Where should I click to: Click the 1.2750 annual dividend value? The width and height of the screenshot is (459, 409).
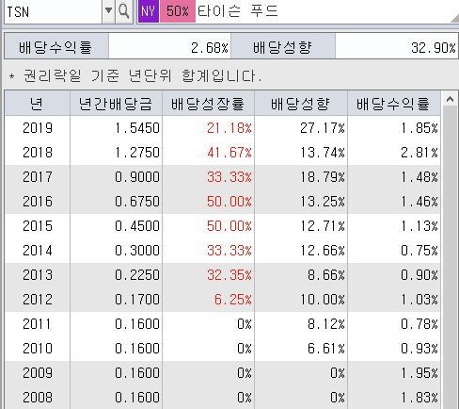point(137,153)
